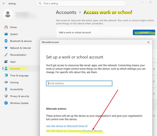Collapse the section with the up chevron
The height and width of the screenshot is (136, 157).
(x=154, y=116)
